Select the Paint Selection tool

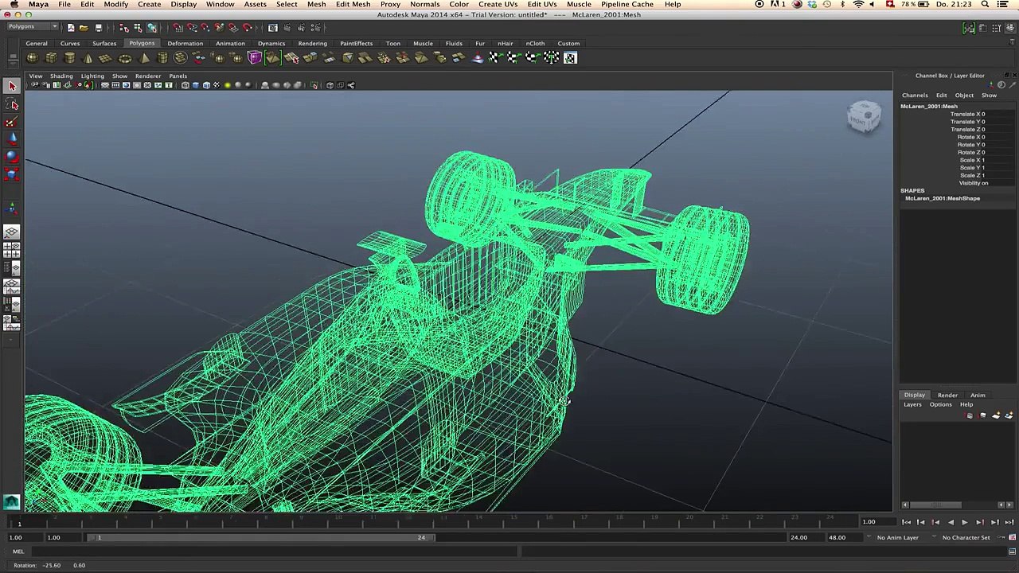[12, 122]
